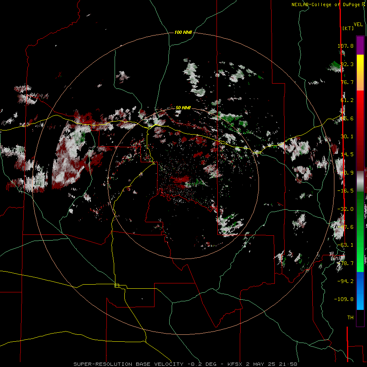Click the 14.5 velocity scale value
This screenshot has height=367, width=367.
(347, 155)
